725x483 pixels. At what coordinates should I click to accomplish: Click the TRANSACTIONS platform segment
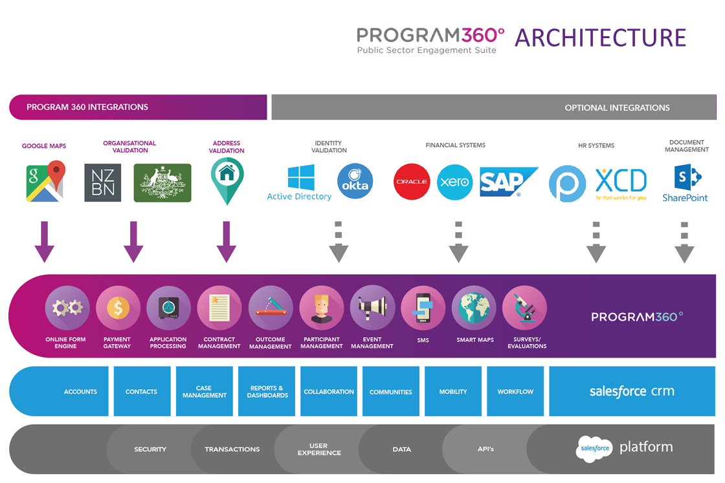(x=232, y=449)
